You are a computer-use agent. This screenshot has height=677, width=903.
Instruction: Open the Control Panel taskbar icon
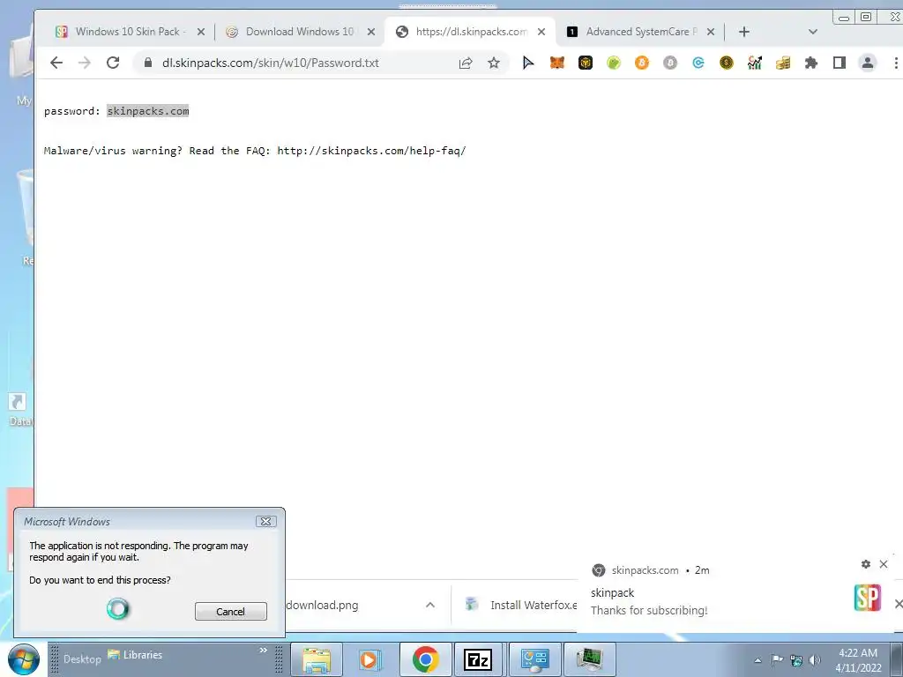point(534,659)
